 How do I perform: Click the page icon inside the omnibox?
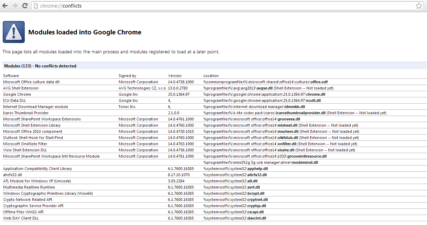click(36, 6)
